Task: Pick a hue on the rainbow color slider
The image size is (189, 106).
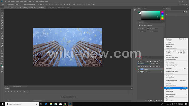Action: tap(163, 15)
